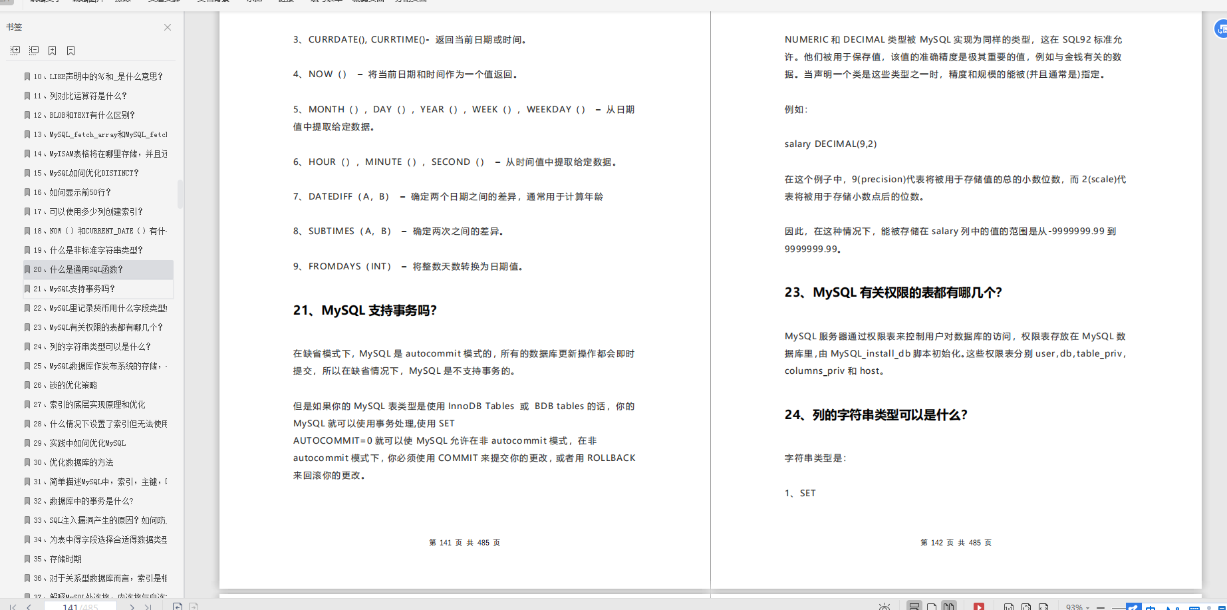Viewport: 1227px width, 610px height.
Task: Open bookmark '13、MySQL_fetch_array'
Action: click(98, 134)
